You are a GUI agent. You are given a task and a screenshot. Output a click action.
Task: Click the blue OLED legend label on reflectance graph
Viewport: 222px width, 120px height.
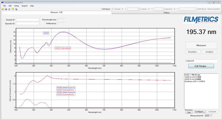tap(46, 33)
